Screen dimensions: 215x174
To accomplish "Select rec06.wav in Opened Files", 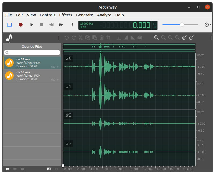I will (32, 76).
